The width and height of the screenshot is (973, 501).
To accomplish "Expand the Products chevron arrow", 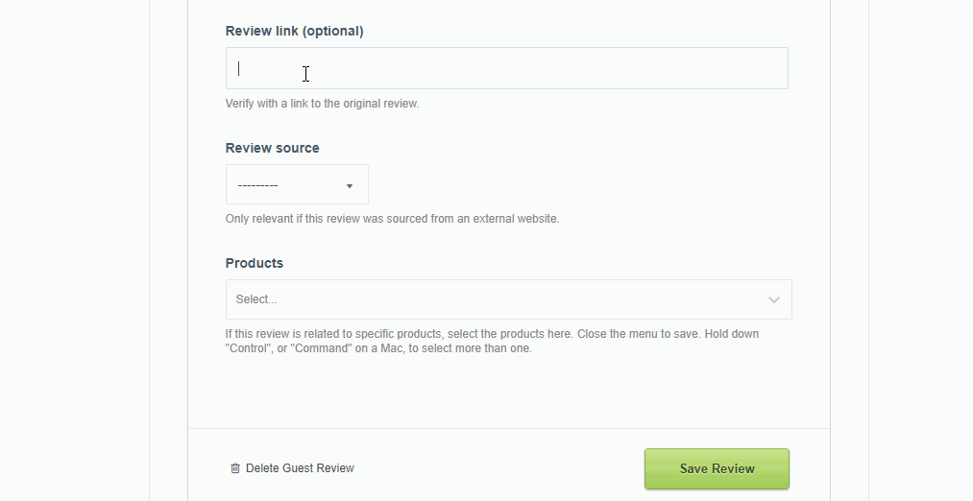I will pyautogui.click(x=774, y=299).
